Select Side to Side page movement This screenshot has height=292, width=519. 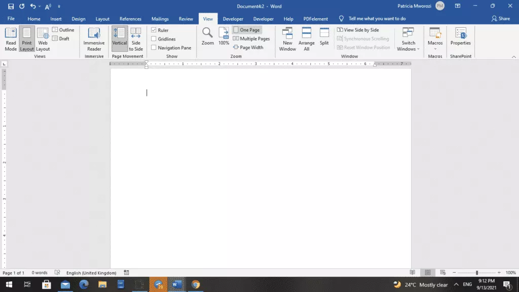click(x=136, y=40)
